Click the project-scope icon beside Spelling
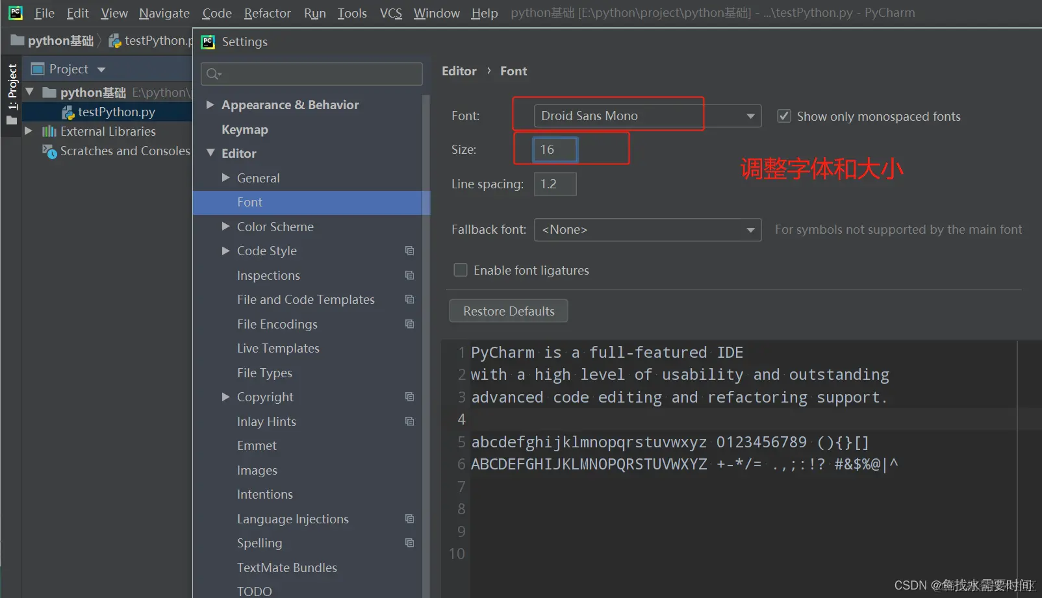This screenshot has height=598, width=1042. (x=409, y=543)
